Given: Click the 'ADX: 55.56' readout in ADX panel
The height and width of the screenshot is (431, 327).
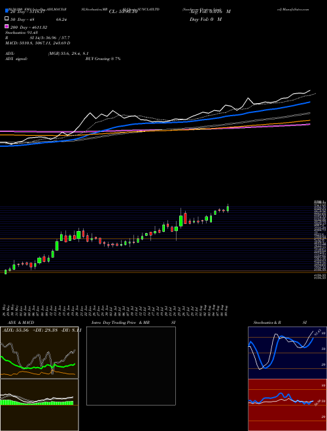Looking at the screenshot, I should point(16,330).
